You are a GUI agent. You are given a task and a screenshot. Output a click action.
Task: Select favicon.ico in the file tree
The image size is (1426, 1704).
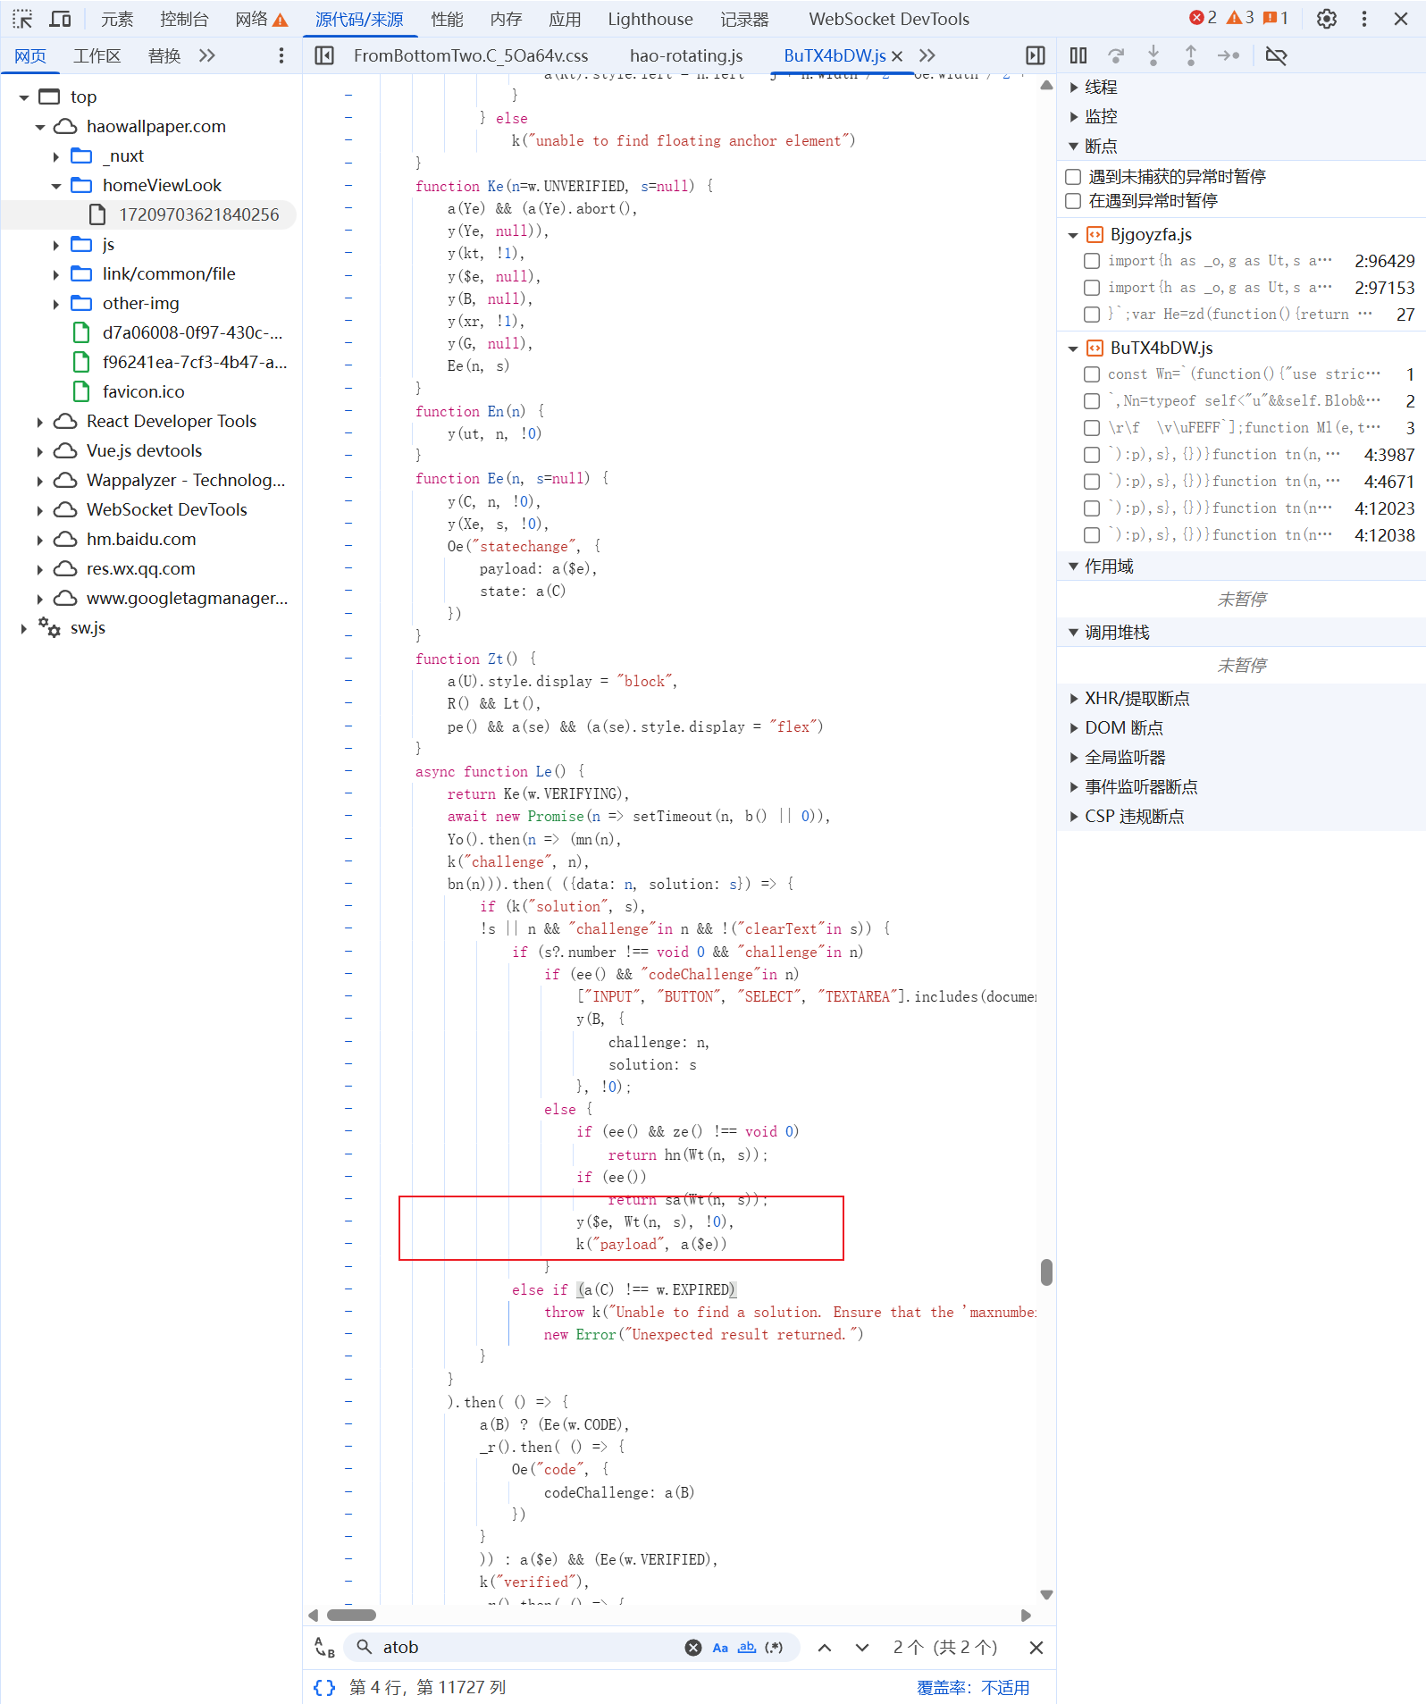click(x=143, y=391)
